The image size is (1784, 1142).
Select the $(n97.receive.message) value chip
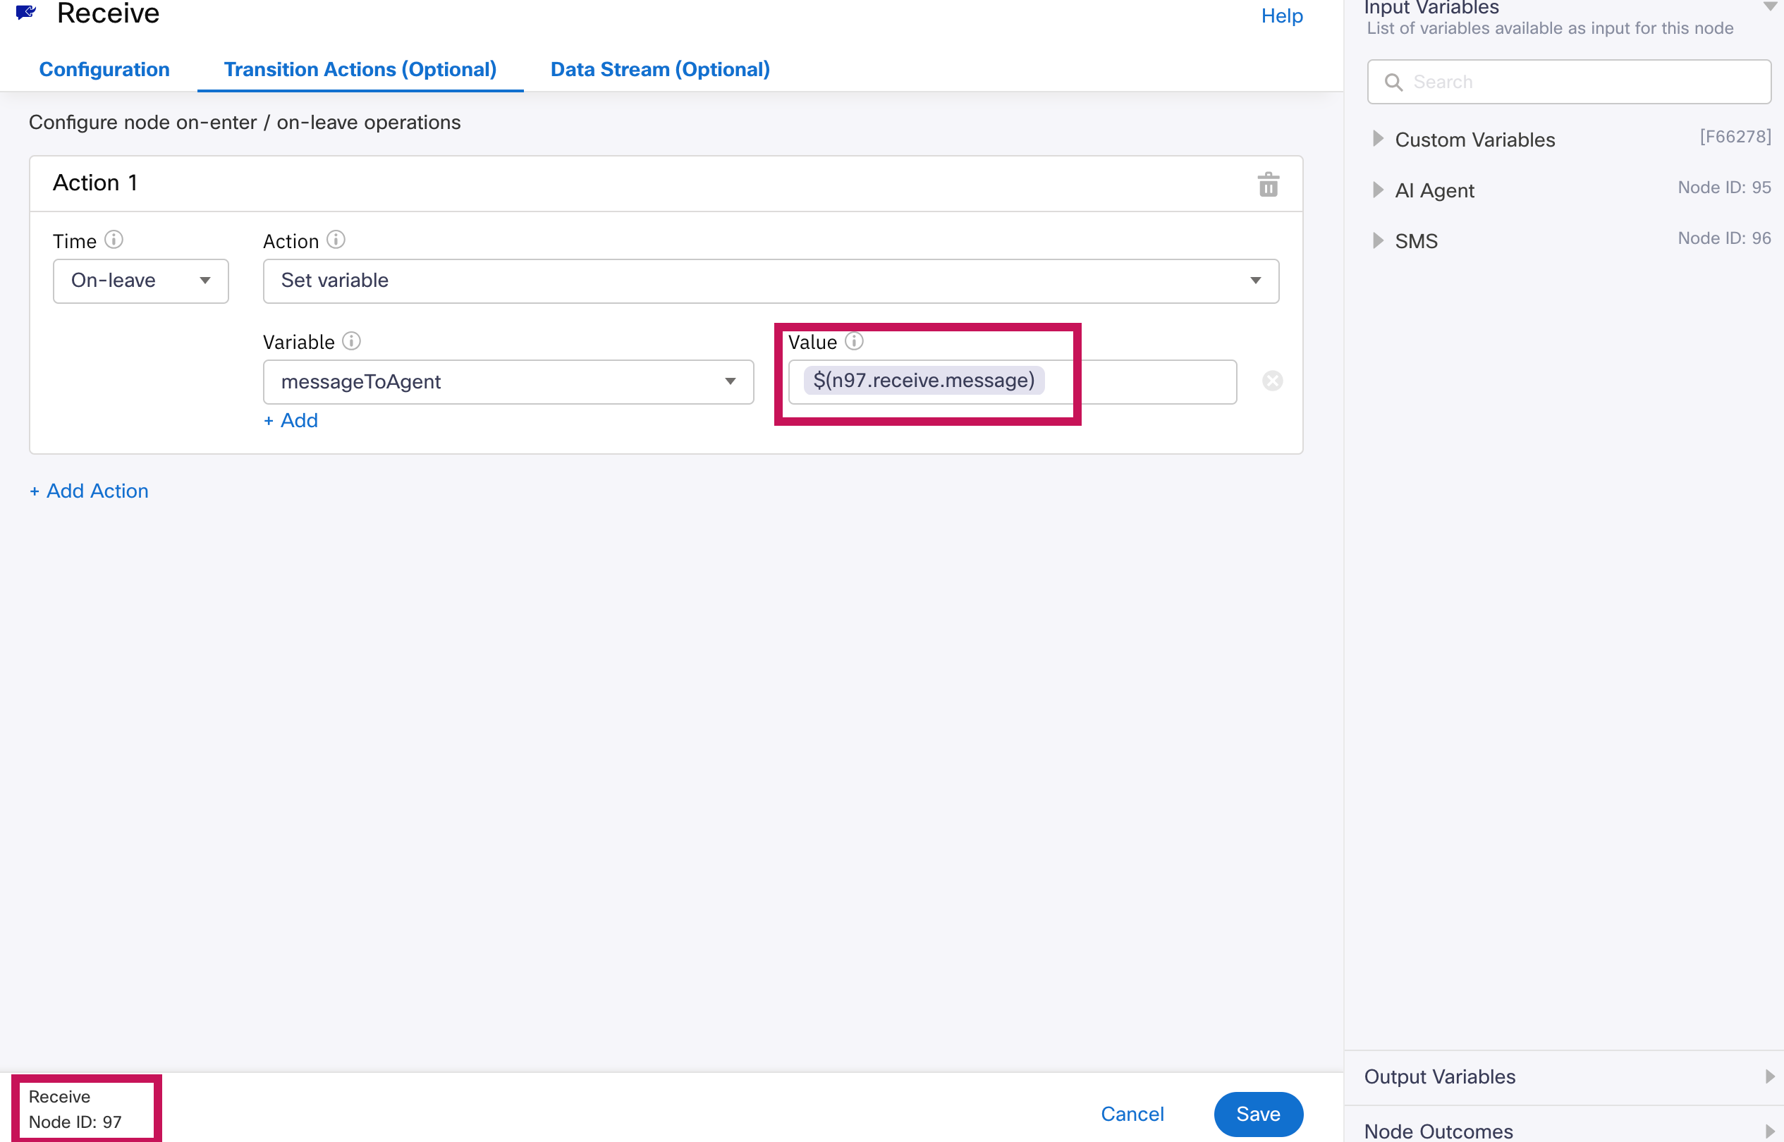(x=924, y=381)
